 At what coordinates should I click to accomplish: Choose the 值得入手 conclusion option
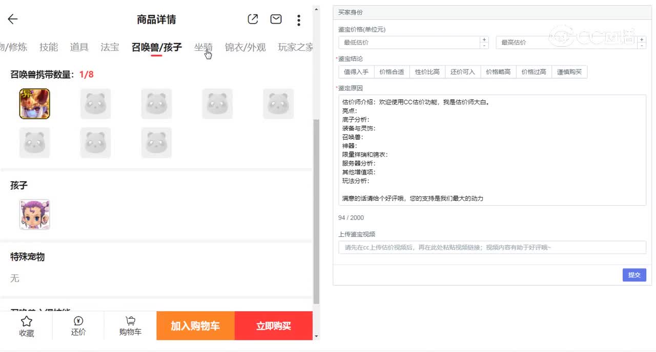pos(356,72)
